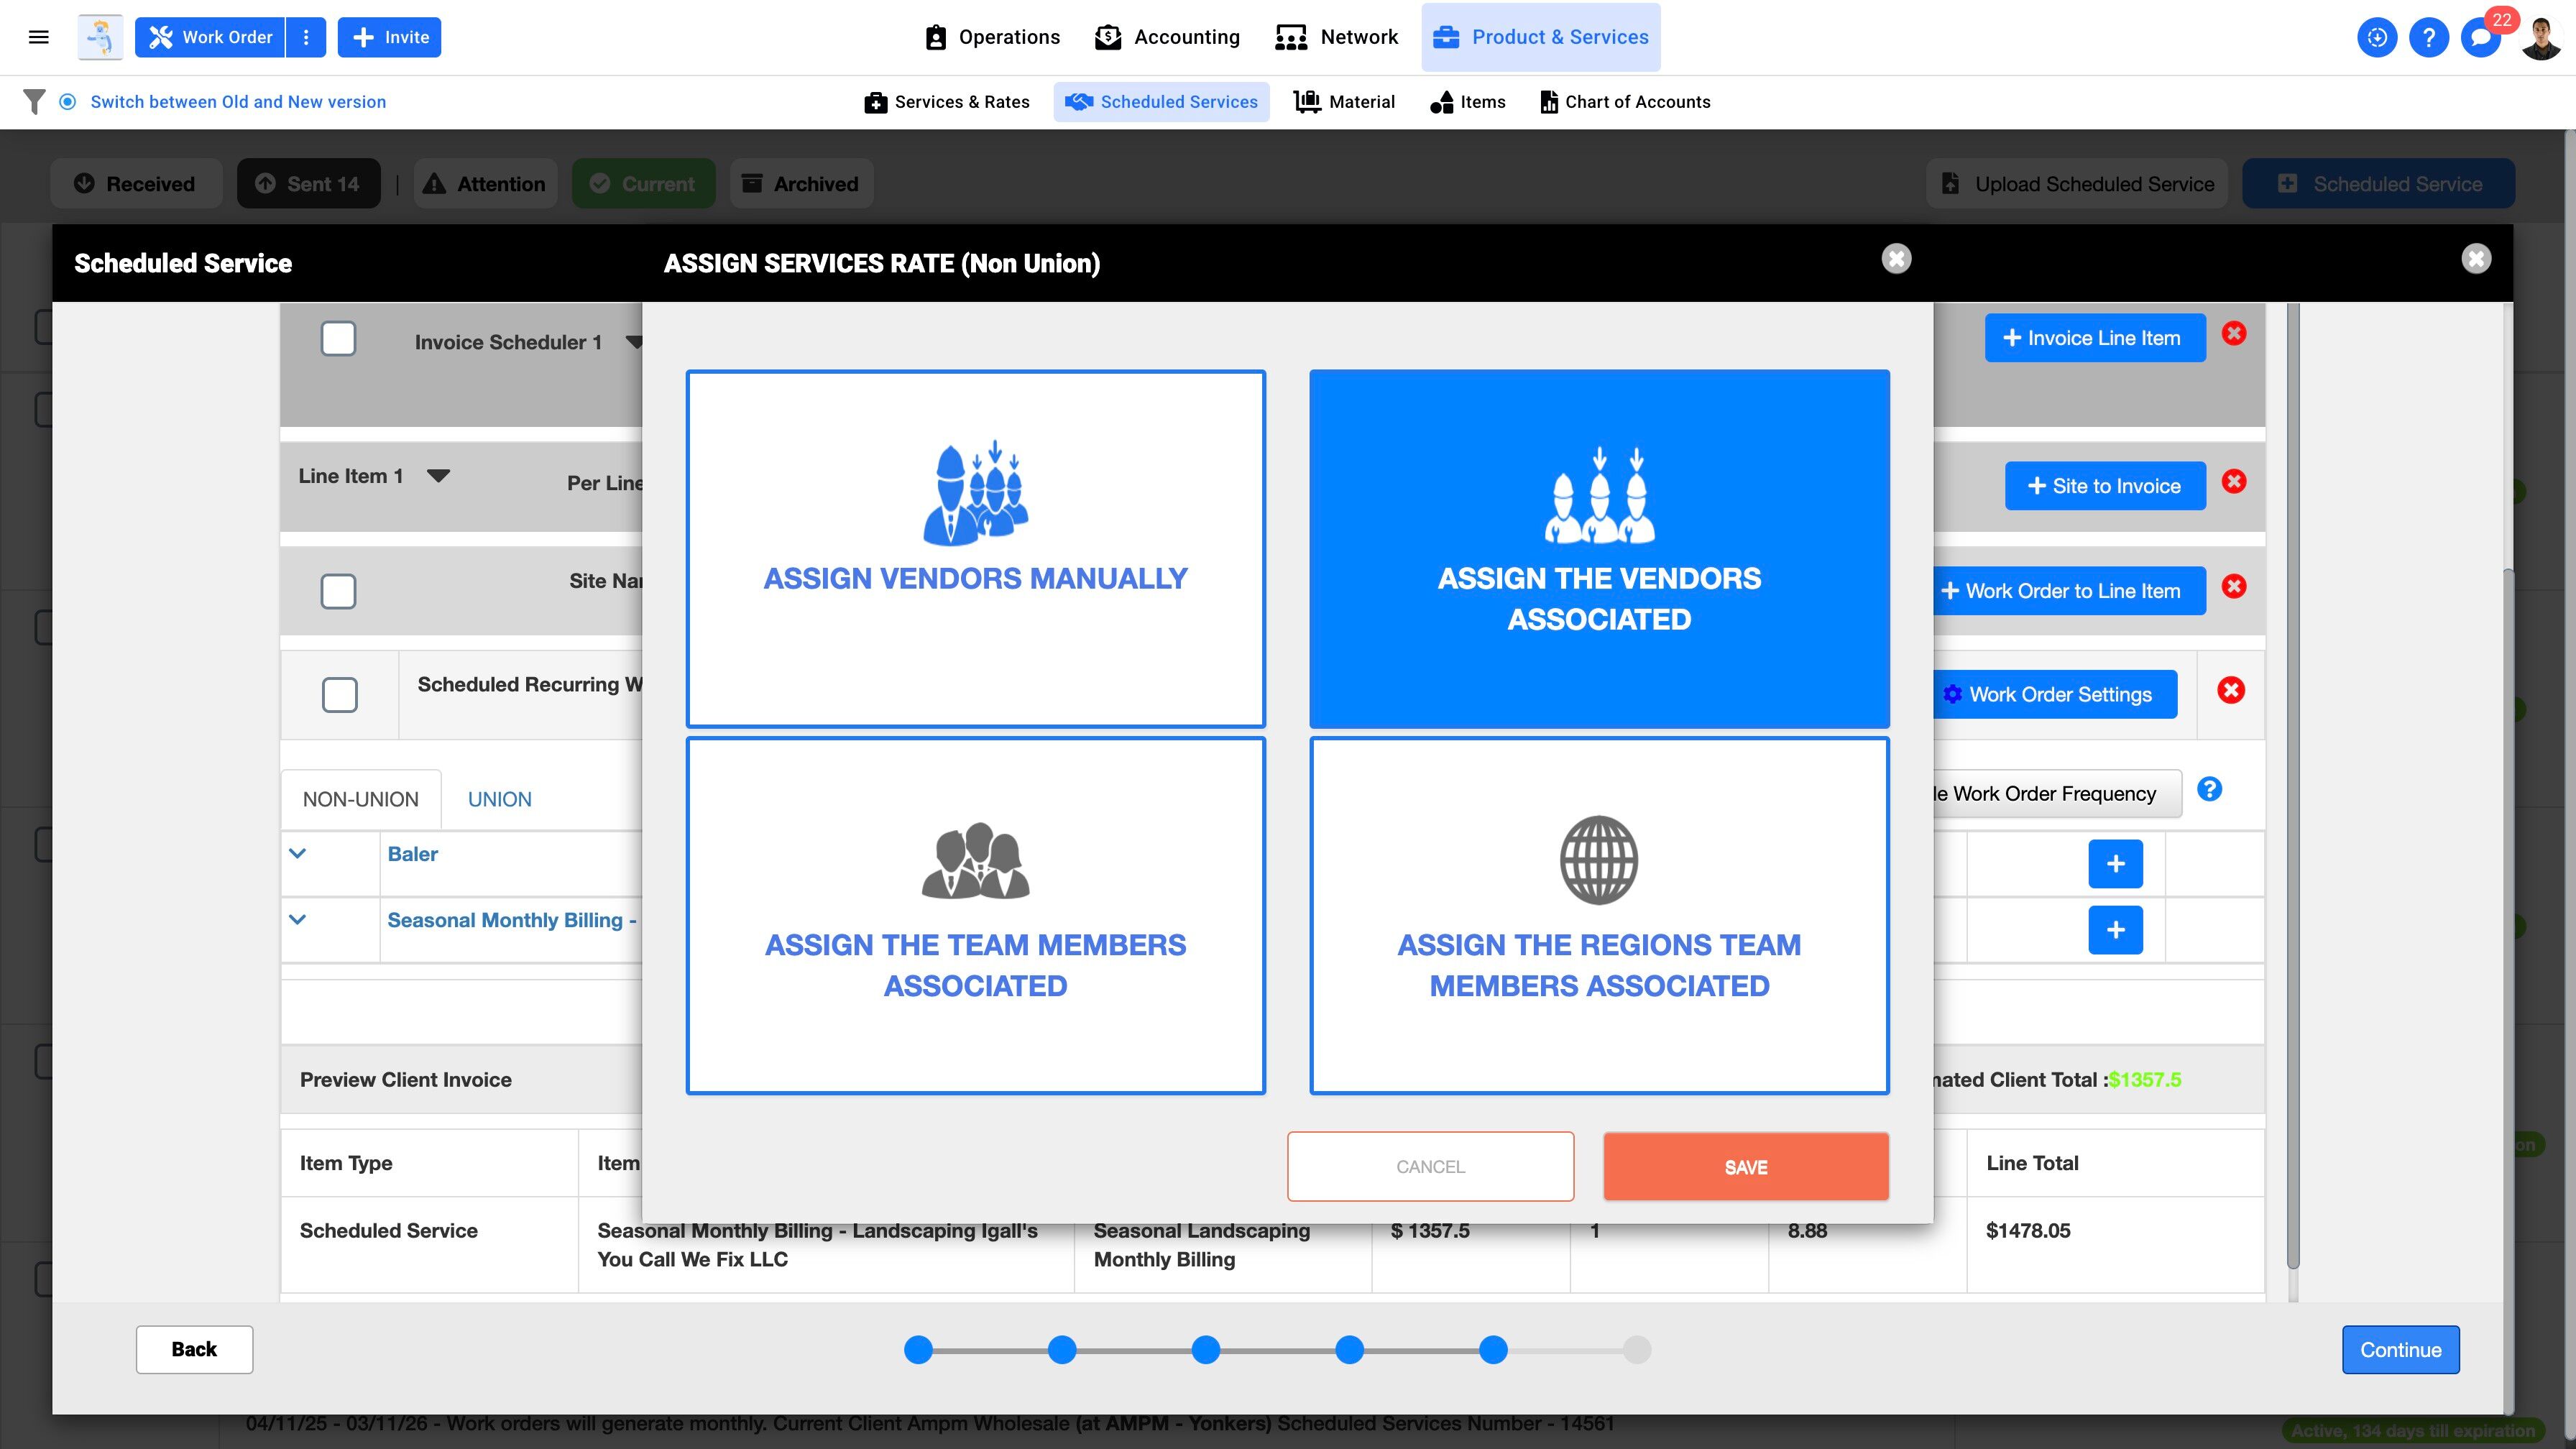Viewport: 2576px width, 1449px height.
Task: Tick the Scheduled Recurring work order checkbox
Action: (340, 695)
